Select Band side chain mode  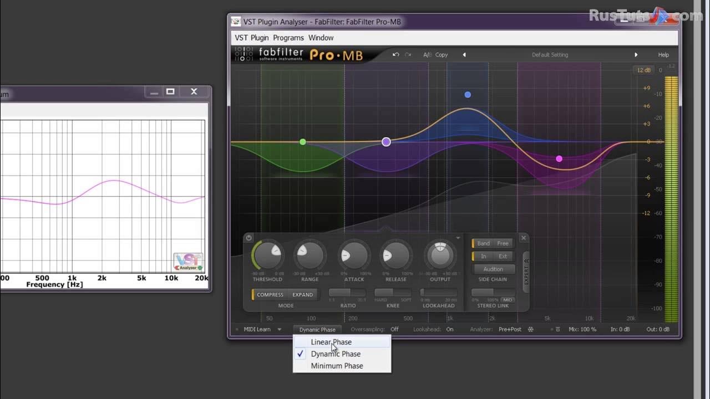click(x=483, y=243)
